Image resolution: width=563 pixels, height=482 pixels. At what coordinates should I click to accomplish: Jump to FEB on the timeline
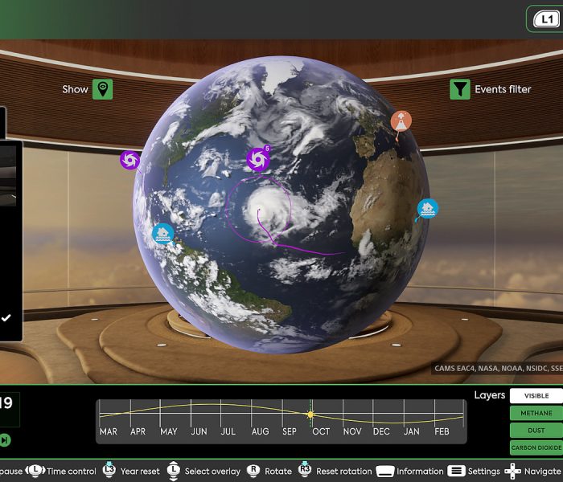tap(442, 431)
